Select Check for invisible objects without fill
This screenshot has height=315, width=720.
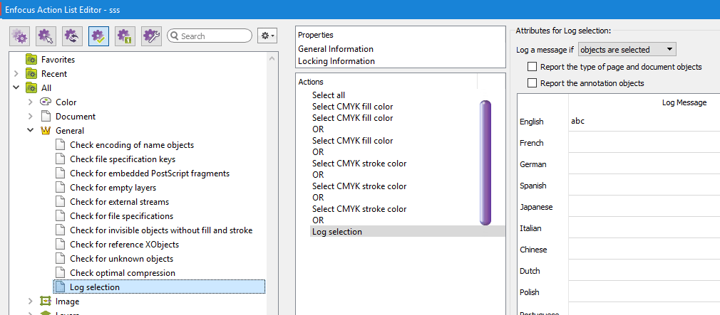pos(161,230)
